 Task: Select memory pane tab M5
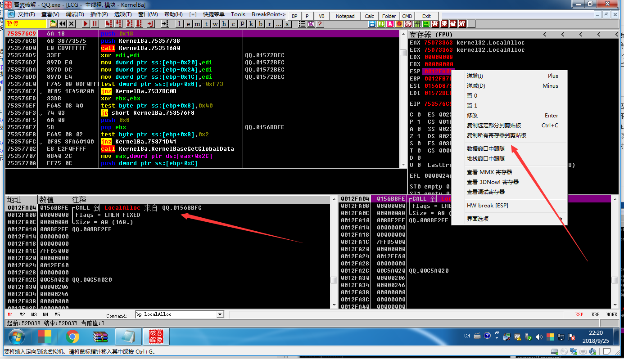(57, 314)
